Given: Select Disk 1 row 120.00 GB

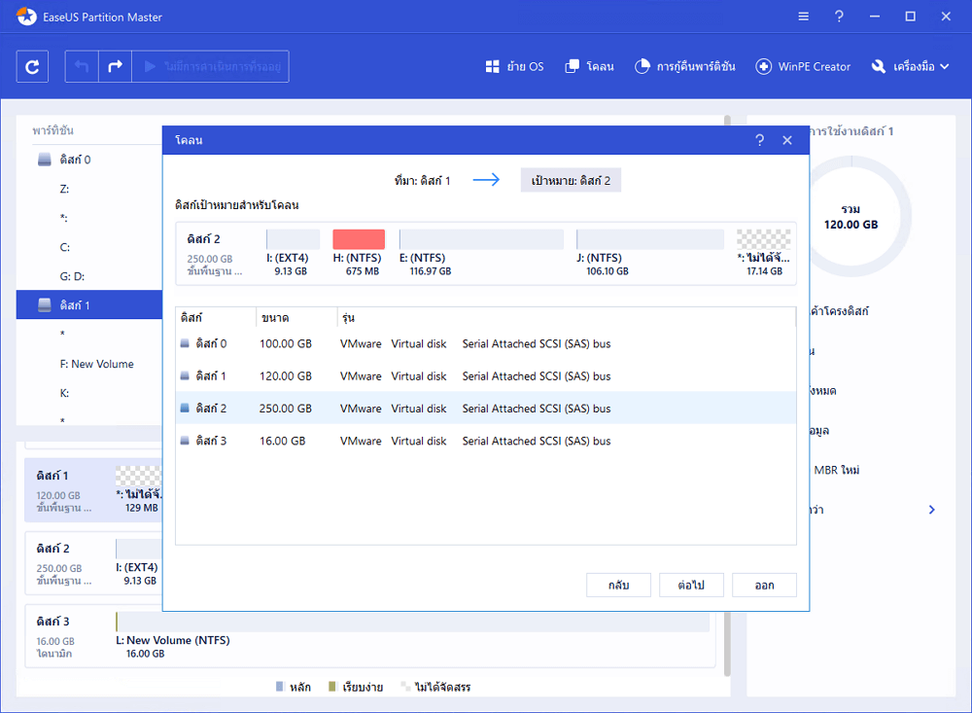Looking at the screenshot, I should coord(486,376).
